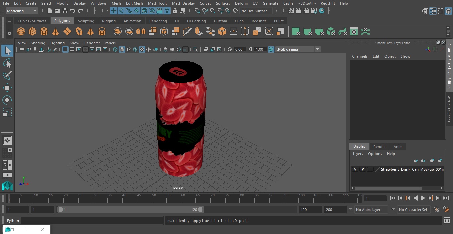The width and height of the screenshot is (453, 234).
Task: Open the No Character Set dropdown
Action: [x=413, y=210]
